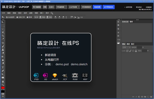Click the fill value field

144,51
